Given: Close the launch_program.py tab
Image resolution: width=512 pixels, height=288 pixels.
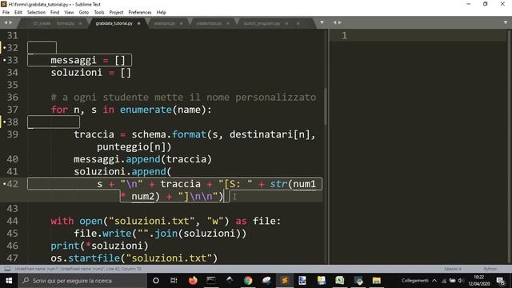Looking at the screenshot, I should [x=286, y=23].
